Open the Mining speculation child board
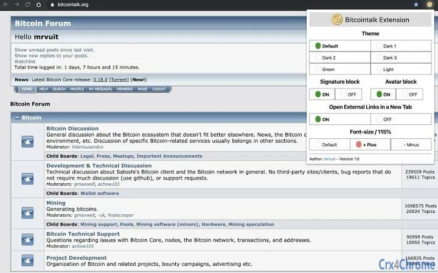This screenshot has height=273, width=438. pyautogui.click(x=251, y=224)
